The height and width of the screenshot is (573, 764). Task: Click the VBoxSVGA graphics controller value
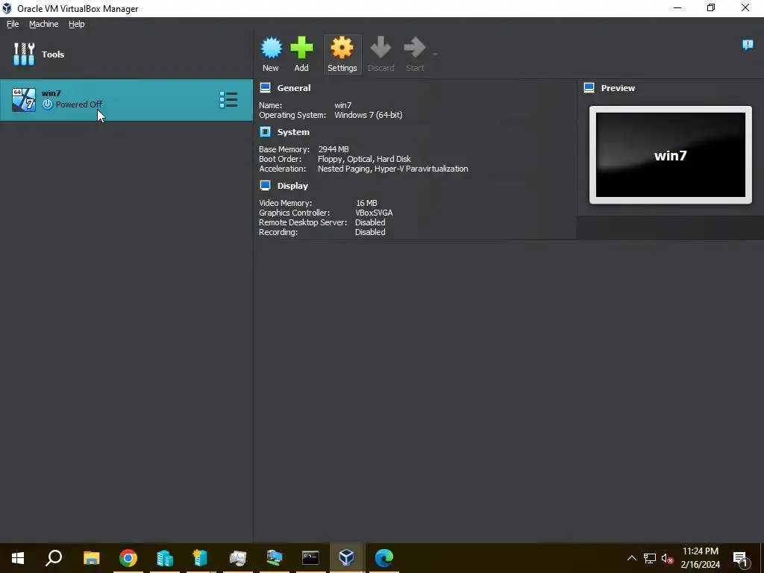point(375,213)
